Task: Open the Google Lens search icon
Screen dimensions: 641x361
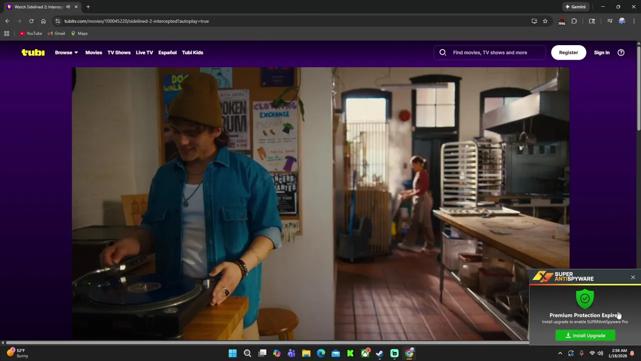Action: point(592,21)
